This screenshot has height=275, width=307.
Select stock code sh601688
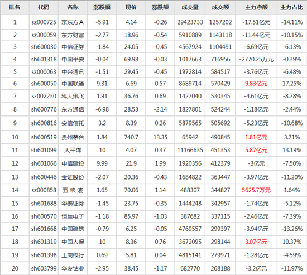click(x=44, y=204)
